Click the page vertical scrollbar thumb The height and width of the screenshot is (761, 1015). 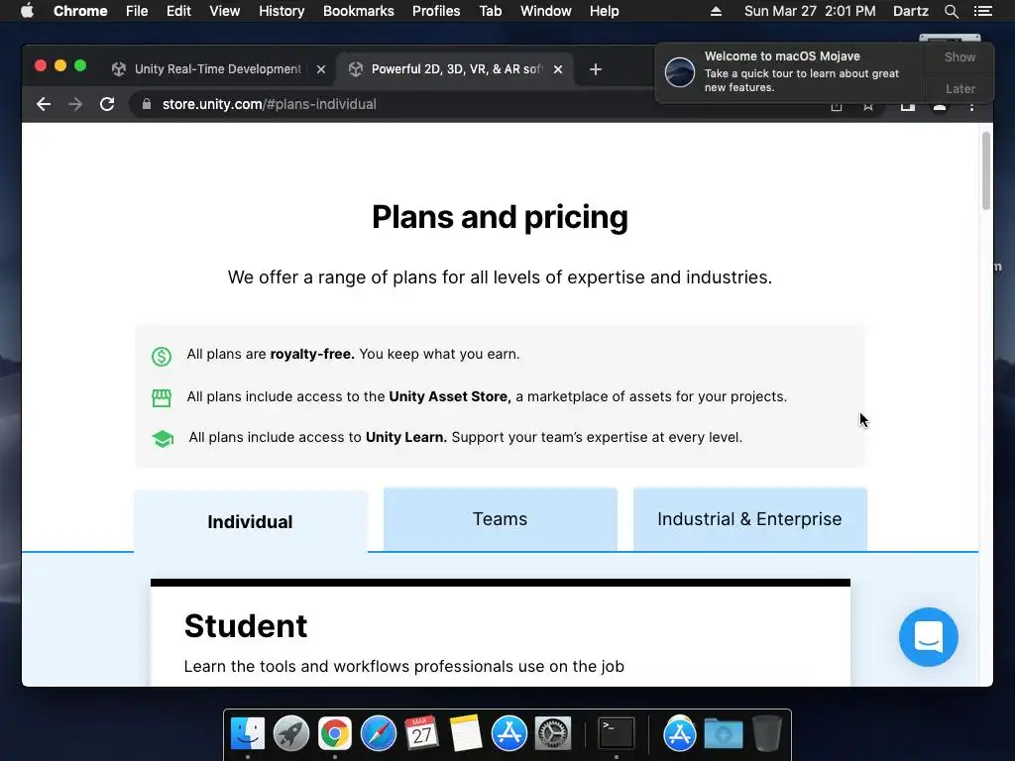pos(986,170)
